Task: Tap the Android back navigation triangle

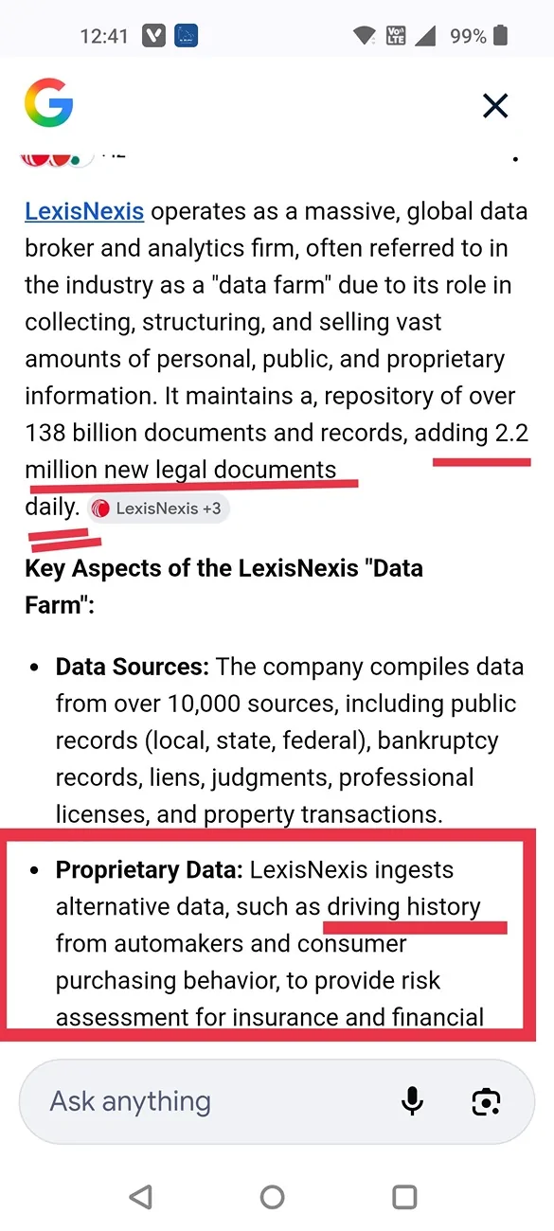Action: click(x=140, y=1197)
